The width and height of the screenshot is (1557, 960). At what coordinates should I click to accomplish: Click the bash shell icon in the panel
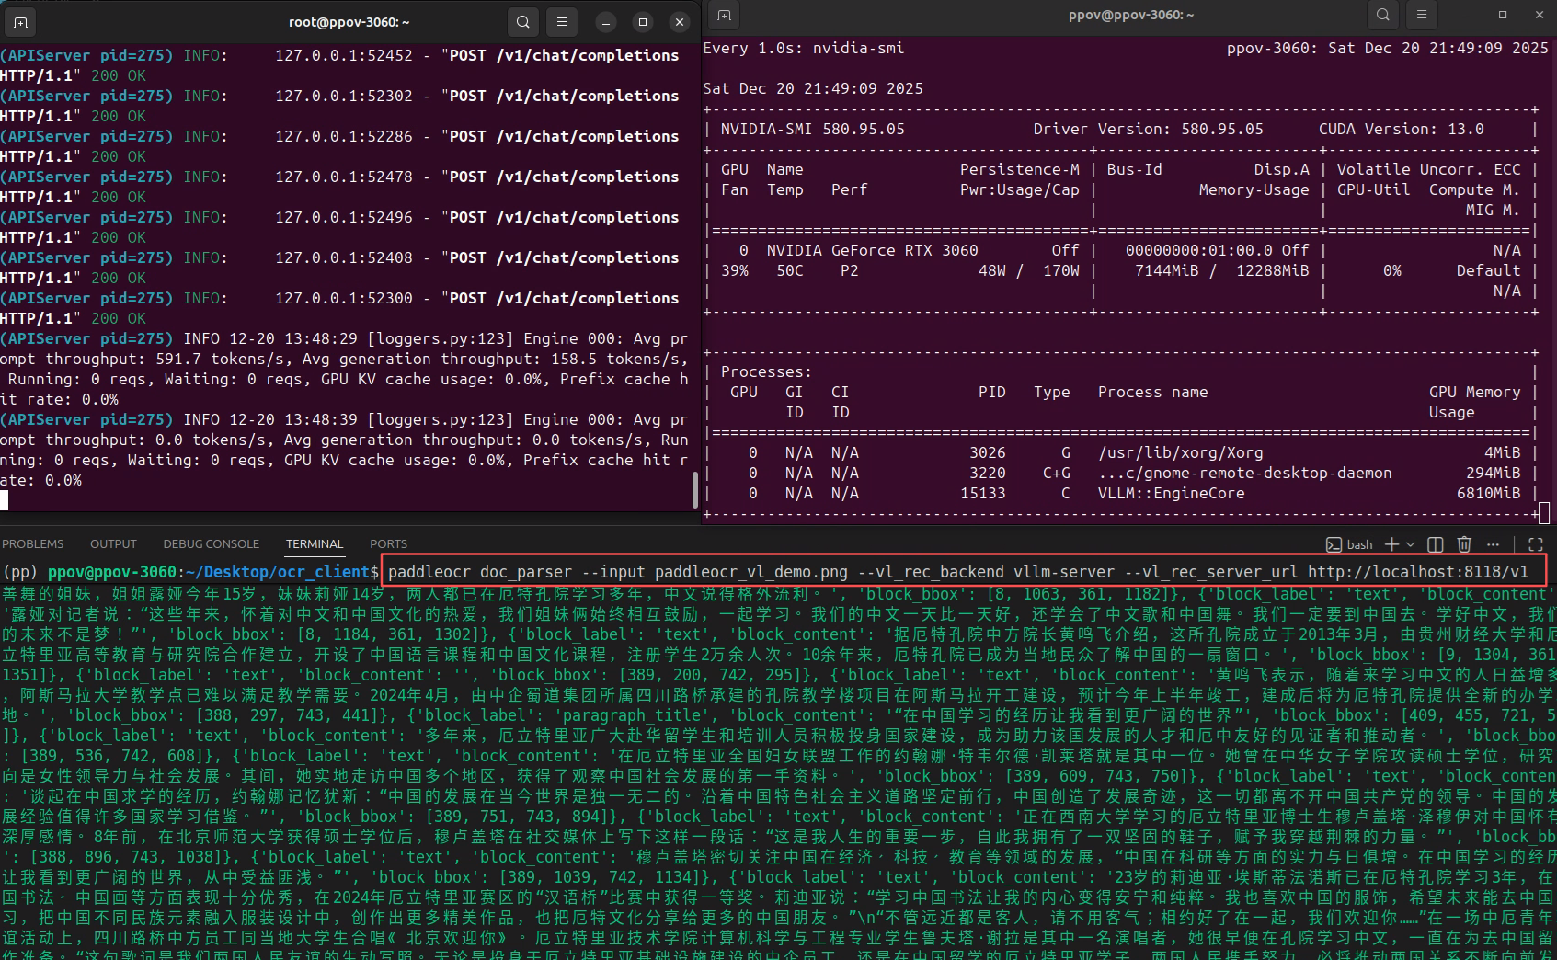pyautogui.click(x=1333, y=544)
